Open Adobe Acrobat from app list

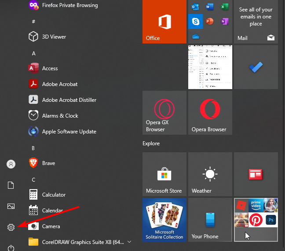(x=59, y=84)
